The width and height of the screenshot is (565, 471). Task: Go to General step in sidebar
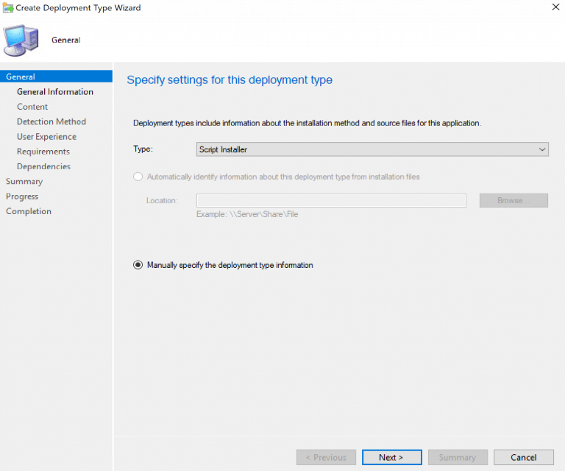pos(21,77)
